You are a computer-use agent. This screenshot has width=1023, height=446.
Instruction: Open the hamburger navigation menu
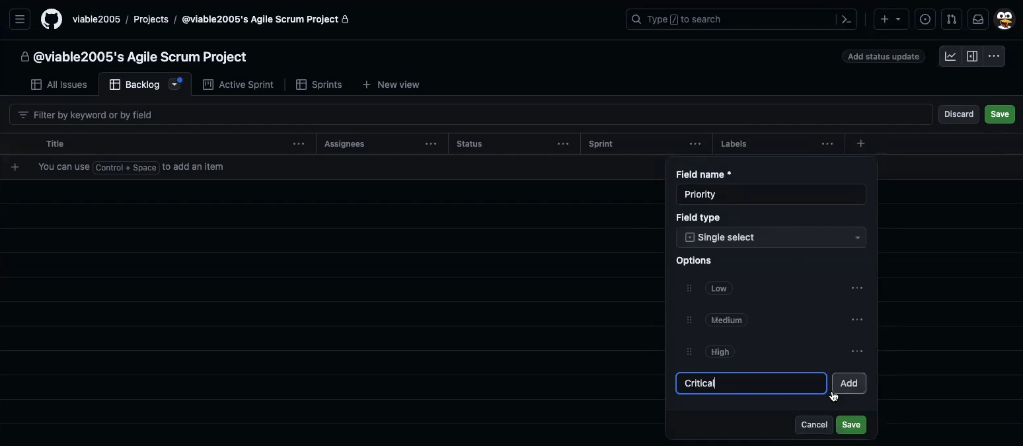coord(20,19)
